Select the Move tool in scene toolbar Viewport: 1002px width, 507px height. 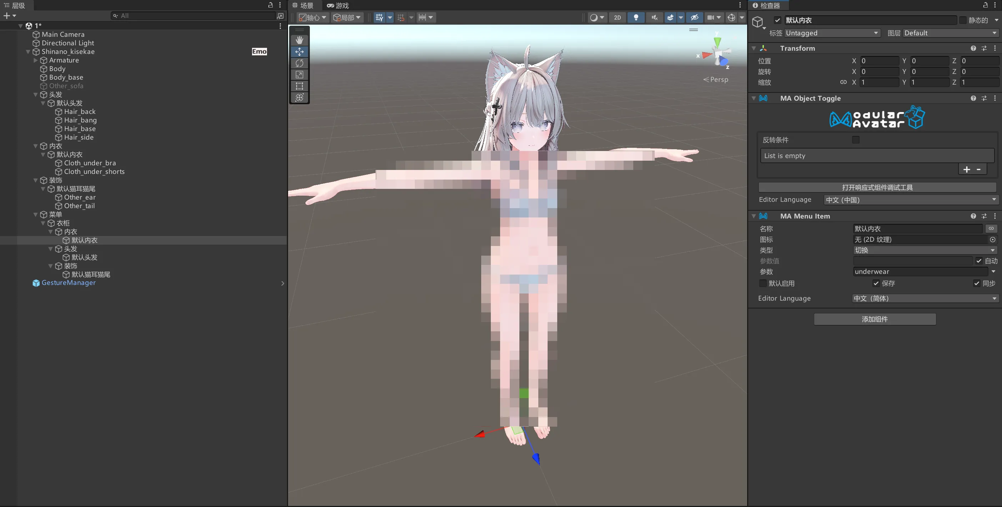coord(299,52)
